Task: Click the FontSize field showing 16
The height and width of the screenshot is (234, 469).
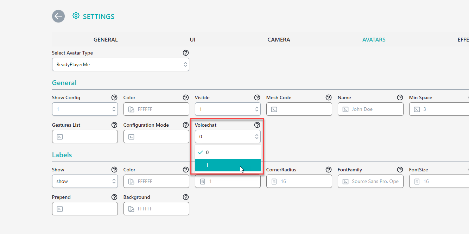Action: click(x=439, y=181)
